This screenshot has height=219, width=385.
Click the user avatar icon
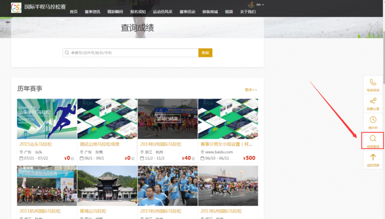click(x=251, y=4)
